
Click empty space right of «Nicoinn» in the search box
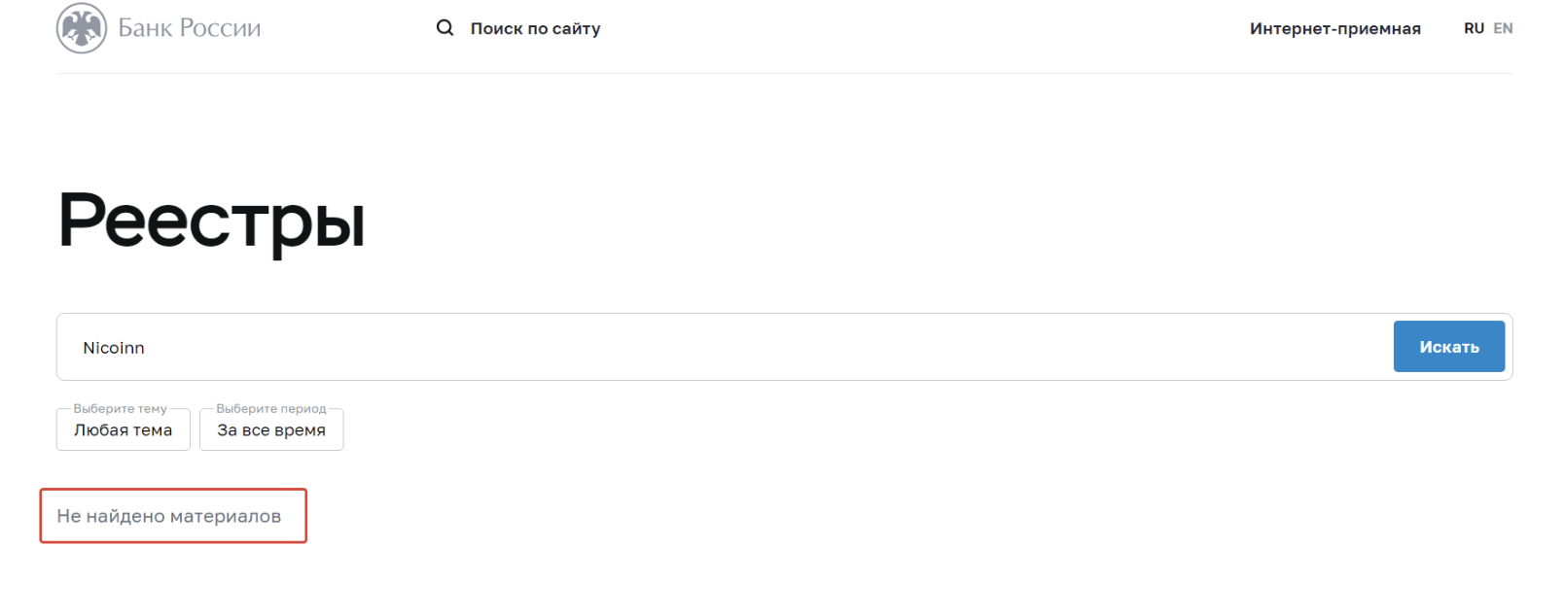click(x=768, y=347)
